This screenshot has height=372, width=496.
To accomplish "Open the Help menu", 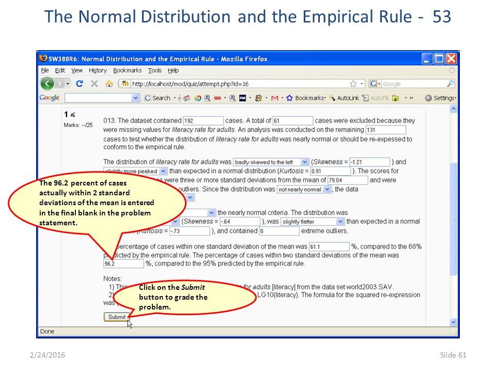I will pyautogui.click(x=174, y=70).
